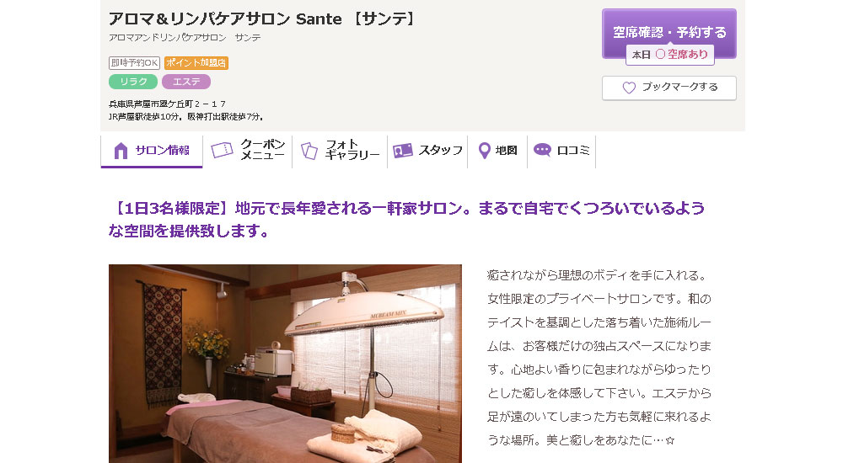Click the photo gallery cards icon
The image size is (843, 463).
coord(309,151)
